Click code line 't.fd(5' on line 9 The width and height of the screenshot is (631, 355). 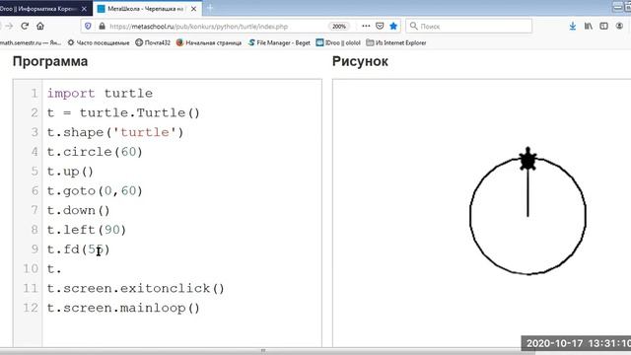(x=78, y=249)
